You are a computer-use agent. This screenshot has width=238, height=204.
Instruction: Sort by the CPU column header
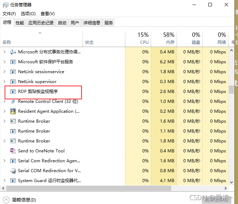click(138, 39)
